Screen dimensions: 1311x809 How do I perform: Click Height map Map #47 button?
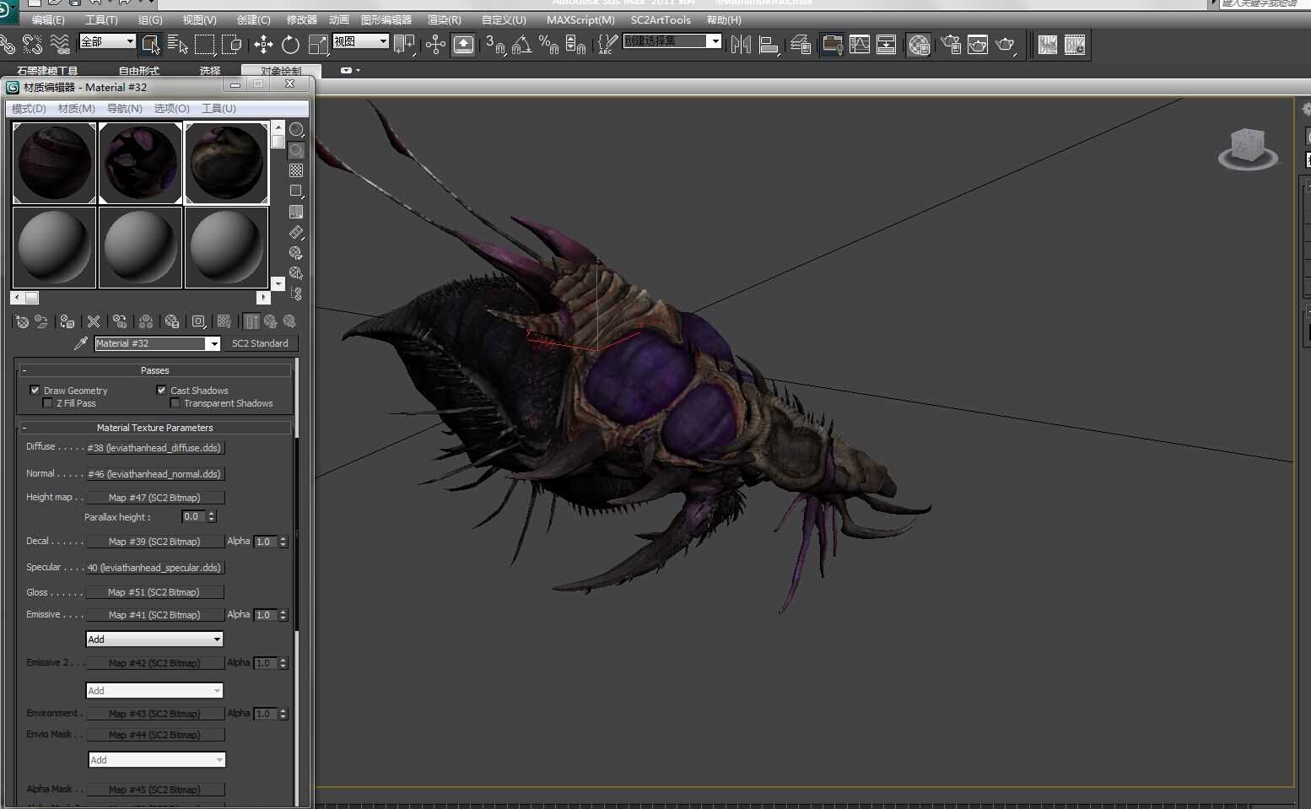[155, 498]
